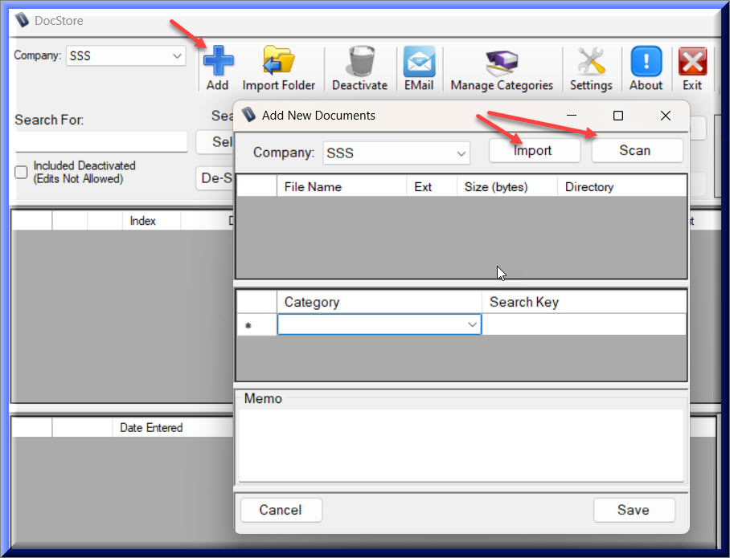Click the Import button in the dialog
The image size is (730, 558).
click(x=534, y=151)
